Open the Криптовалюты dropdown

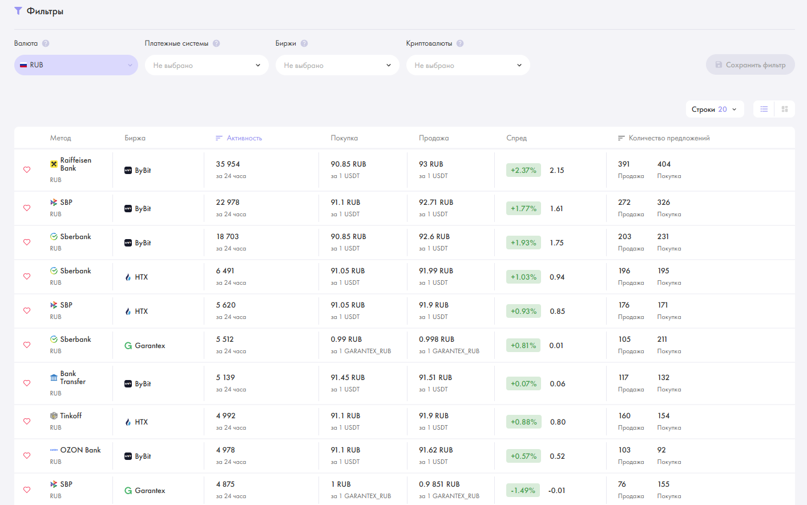[468, 65]
